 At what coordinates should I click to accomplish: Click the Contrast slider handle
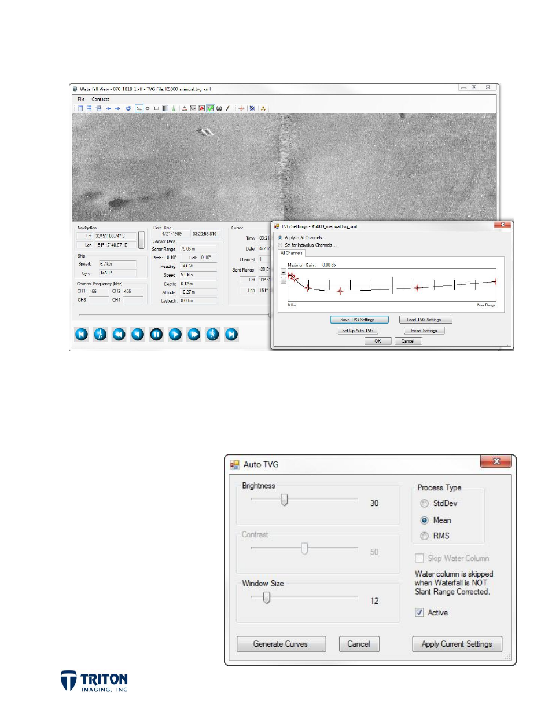(304, 548)
